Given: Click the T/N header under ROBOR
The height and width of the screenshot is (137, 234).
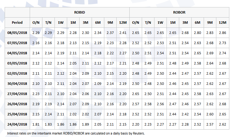Looking at the screenshot, I should click(x=148, y=23).
